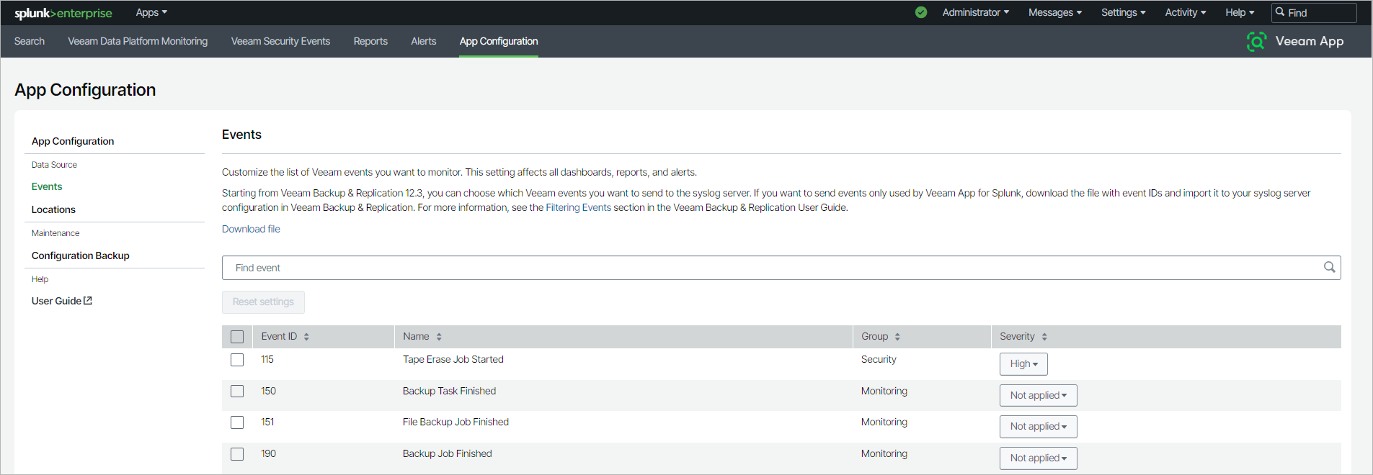The height and width of the screenshot is (475, 1373).
Task: Expand the Administrator menu
Action: (x=975, y=12)
